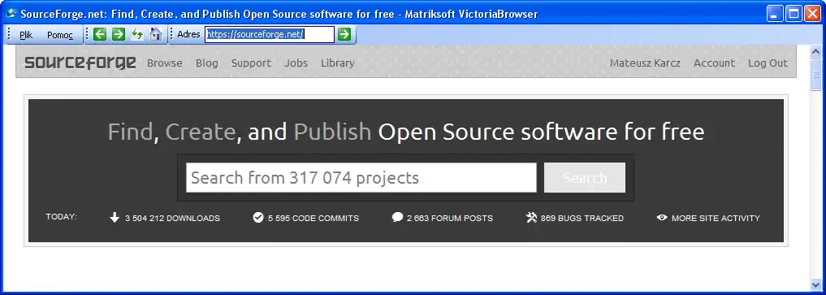Image resolution: width=826 pixels, height=295 pixels.
Task: Click the scrollbar down arrow
Action: point(816,285)
